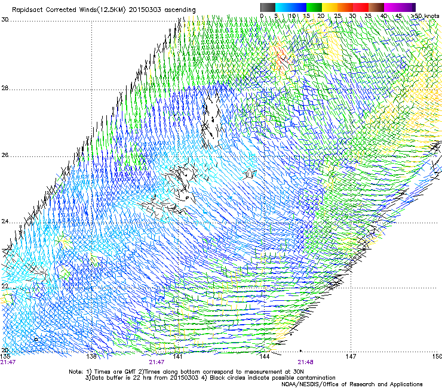Click the purple '21:47' time below longitude 135
The width and height of the screenshot is (442, 388).
tap(8, 362)
